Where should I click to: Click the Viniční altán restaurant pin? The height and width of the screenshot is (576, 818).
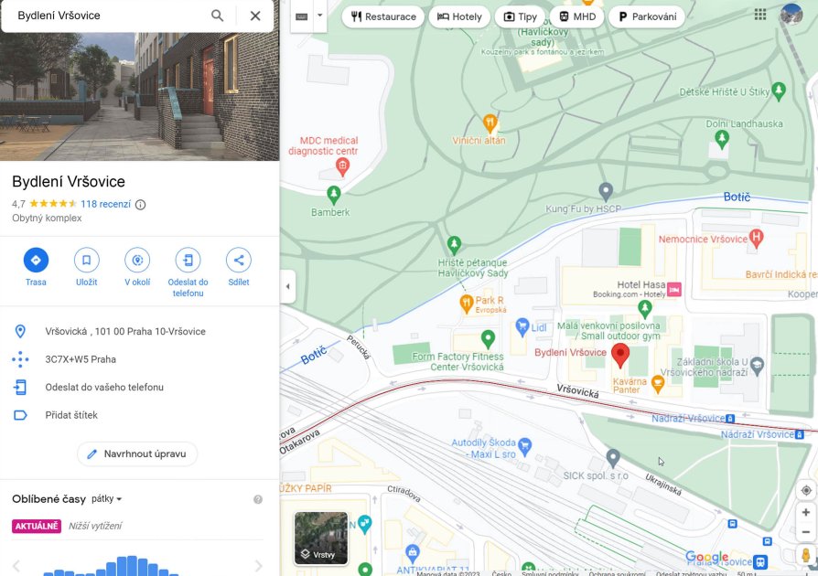490,123
